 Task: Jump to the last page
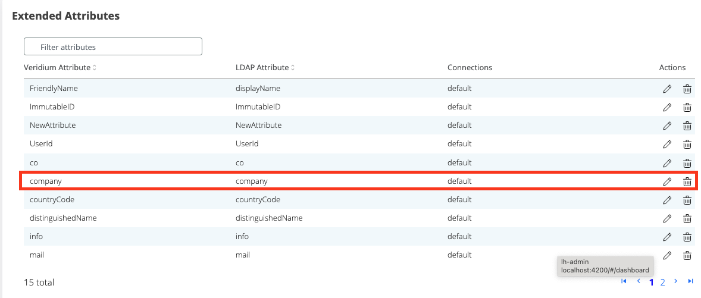tap(690, 281)
